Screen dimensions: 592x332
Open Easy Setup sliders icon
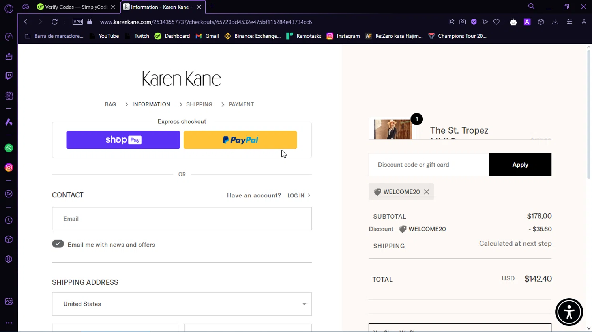tap(570, 22)
